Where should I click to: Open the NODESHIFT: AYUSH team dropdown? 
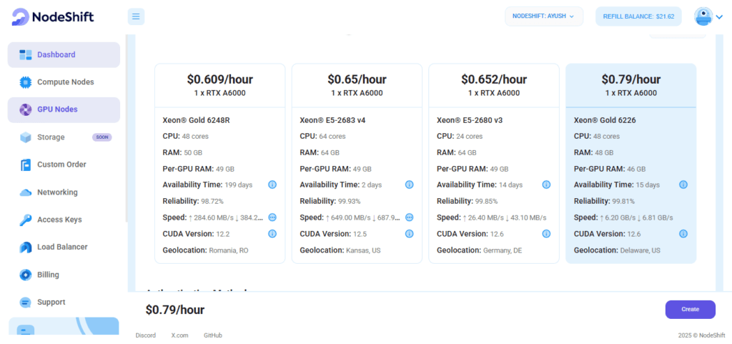click(x=544, y=16)
